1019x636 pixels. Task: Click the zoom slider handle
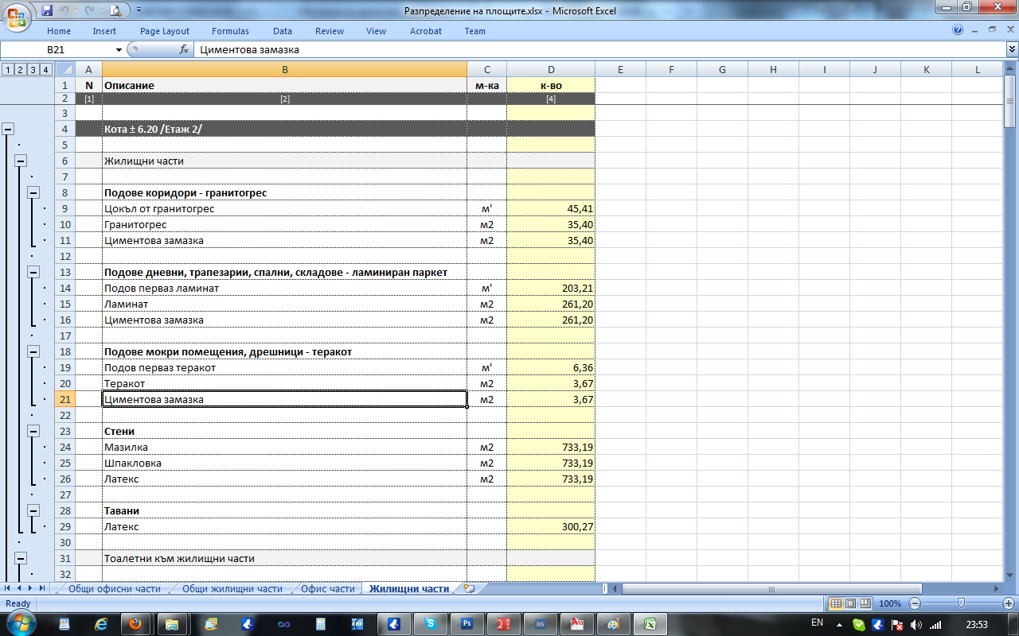(x=962, y=603)
